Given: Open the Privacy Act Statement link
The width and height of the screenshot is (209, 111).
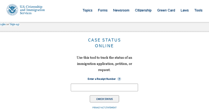Looking at the screenshot, I should point(104,107).
